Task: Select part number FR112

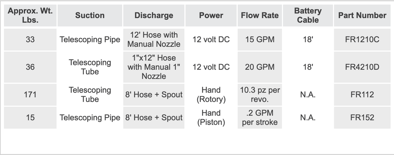Action: coord(362,95)
